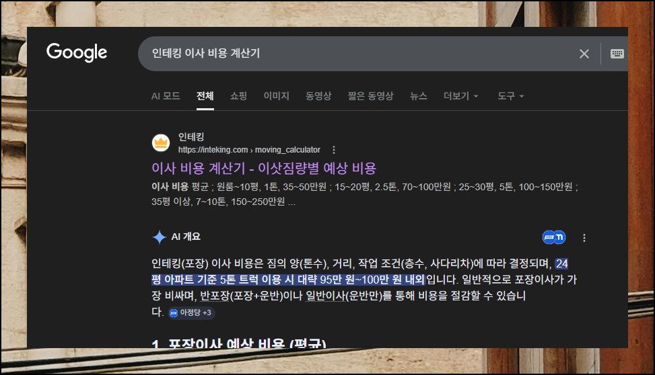This screenshot has height=375, width=655.
Task: Expand the 더보기 dropdown
Action: click(x=460, y=96)
